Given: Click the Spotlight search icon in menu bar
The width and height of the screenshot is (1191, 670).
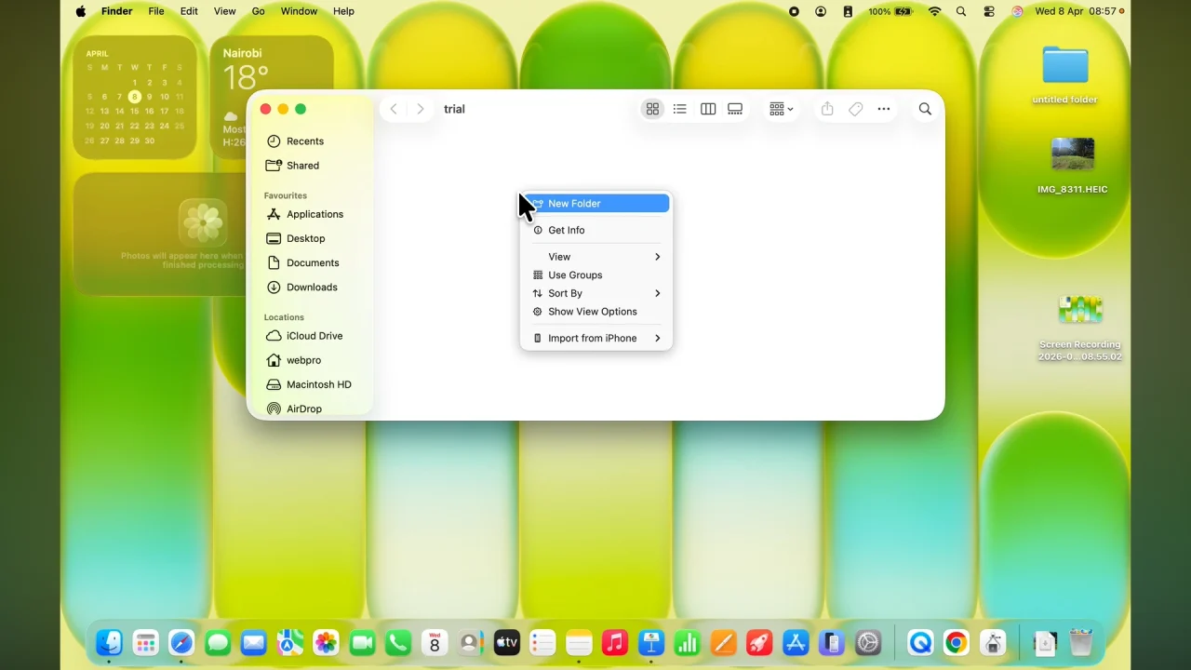Looking at the screenshot, I should (x=961, y=11).
